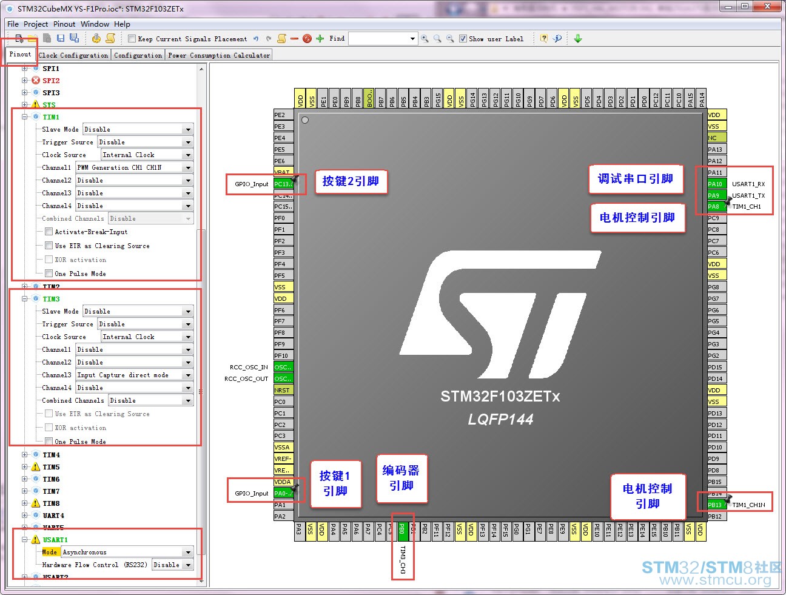Open Help using the question-mark icon
The height and width of the screenshot is (595, 786).
[x=544, y=39]
